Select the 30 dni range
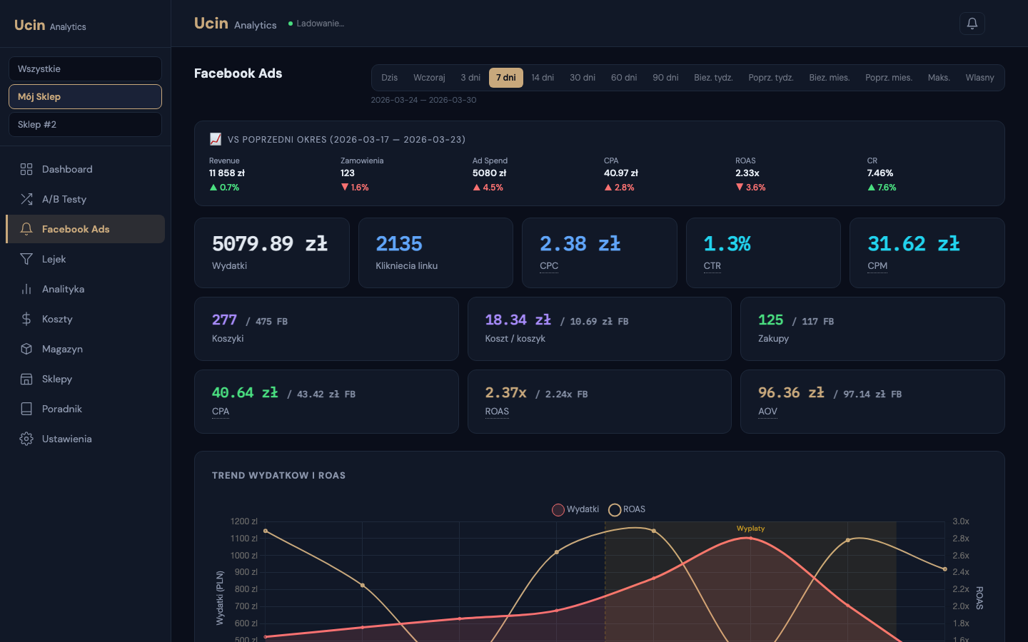The image size is (1028, 642). [583, 78]
